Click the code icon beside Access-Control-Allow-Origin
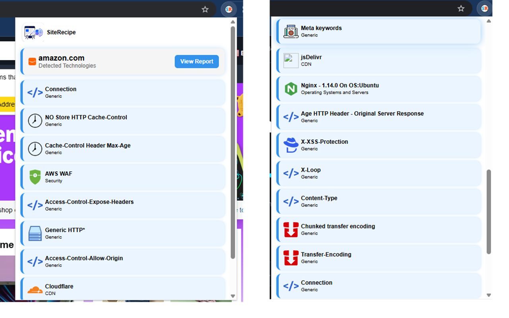This screenshot has height=318, width=509. [x=35, y=262]
